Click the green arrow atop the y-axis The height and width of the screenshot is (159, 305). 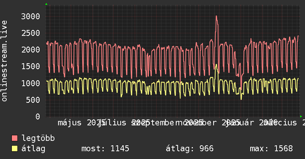point(46,4)
